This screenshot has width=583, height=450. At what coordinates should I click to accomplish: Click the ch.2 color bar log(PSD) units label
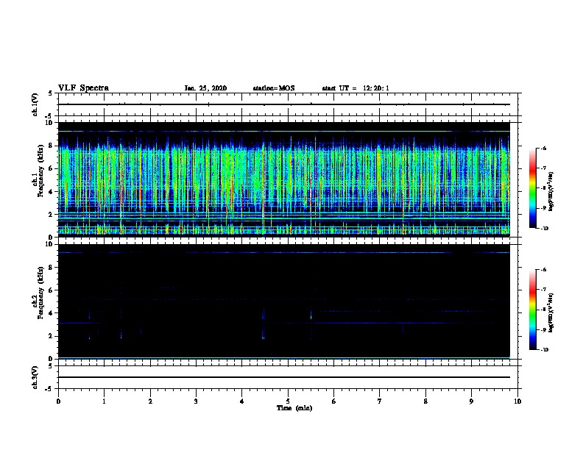pyautogui.click(x=551, y=313)
